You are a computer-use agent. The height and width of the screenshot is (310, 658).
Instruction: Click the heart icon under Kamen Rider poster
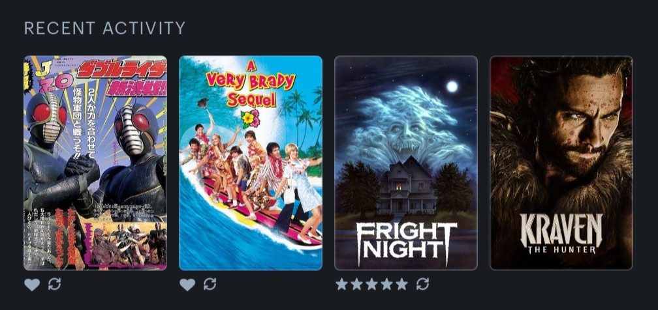click(32, 285)
